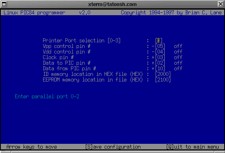Click the minus polarity sign for Vpp pin
Screen dimensions: 225x153
pos(153,46)
